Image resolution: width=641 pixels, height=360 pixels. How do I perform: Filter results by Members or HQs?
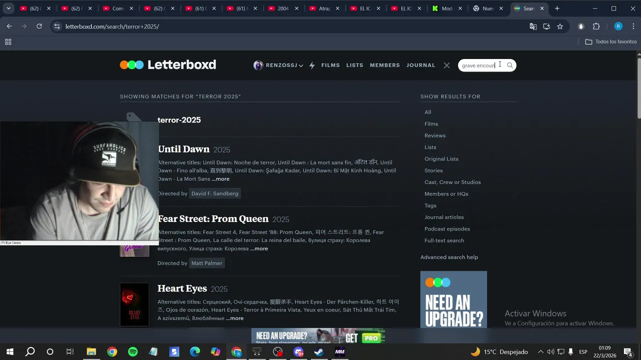click(446, 194)
